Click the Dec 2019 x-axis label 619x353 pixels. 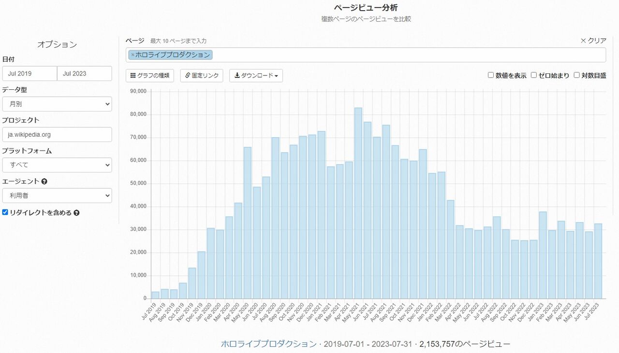194,313
